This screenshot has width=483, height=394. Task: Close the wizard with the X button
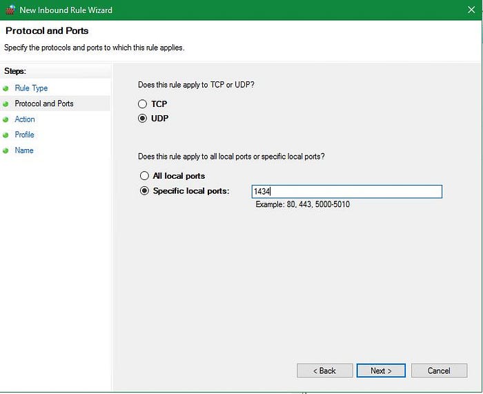(471, 10)
